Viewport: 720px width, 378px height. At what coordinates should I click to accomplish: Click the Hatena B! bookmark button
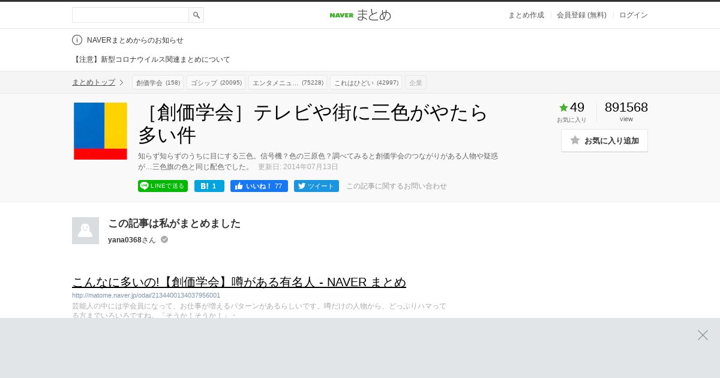point(209,186)
